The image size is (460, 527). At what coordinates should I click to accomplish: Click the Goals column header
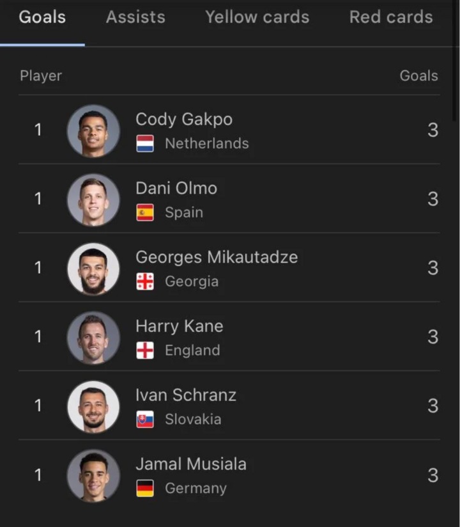pos(418,75)
